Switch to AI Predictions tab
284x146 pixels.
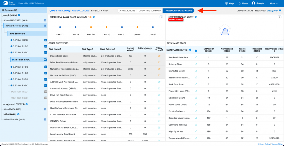127,11
